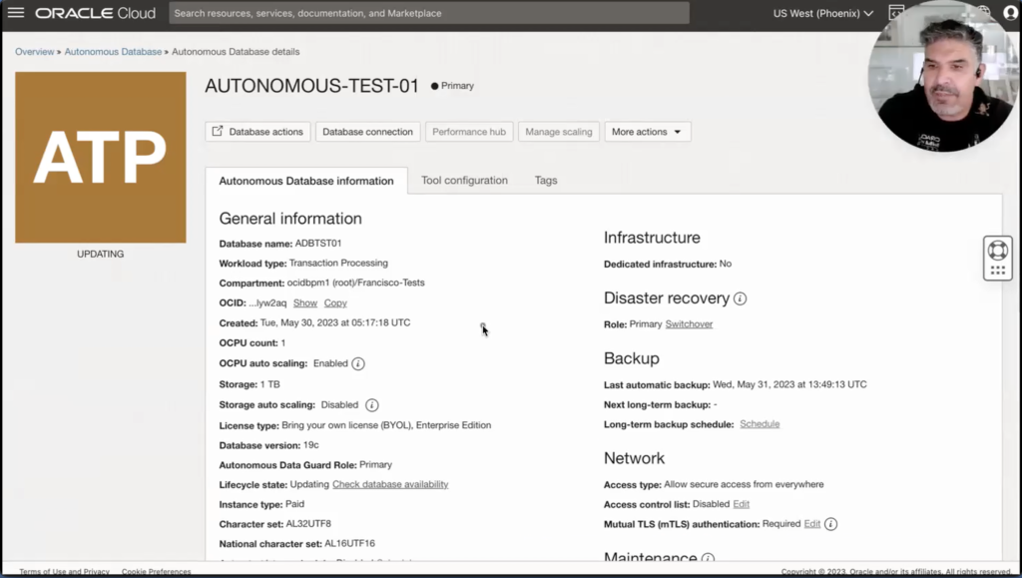Viewport: 1022px width, 578px height.
Task: Click the Maintenance section info icon
Action: click(x=708, y=560)
